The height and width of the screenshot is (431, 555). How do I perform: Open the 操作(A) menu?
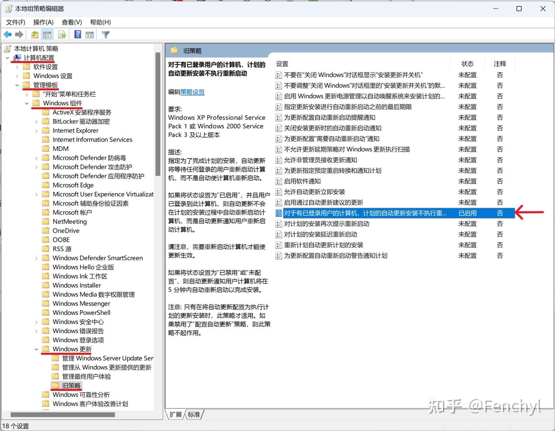click(43, 22)
